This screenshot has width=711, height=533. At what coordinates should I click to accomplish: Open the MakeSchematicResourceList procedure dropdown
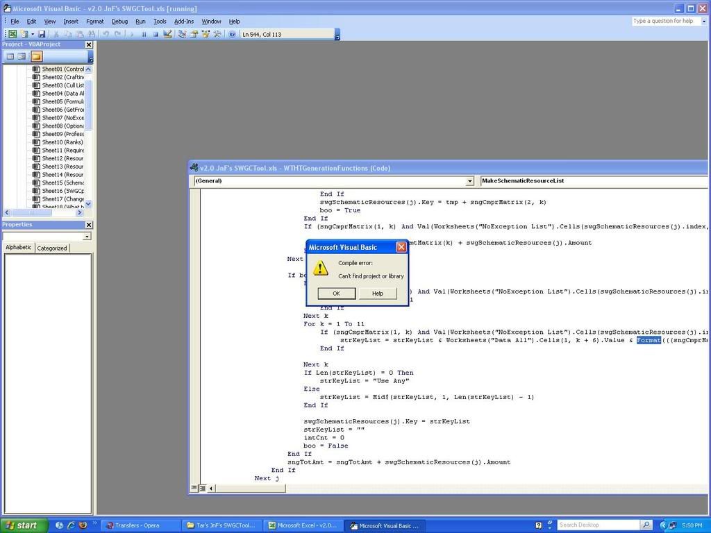click(594, 181)
